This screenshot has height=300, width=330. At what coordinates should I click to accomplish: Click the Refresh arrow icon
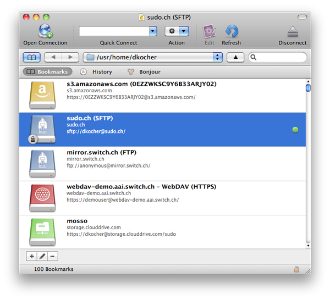coord(232,31)
